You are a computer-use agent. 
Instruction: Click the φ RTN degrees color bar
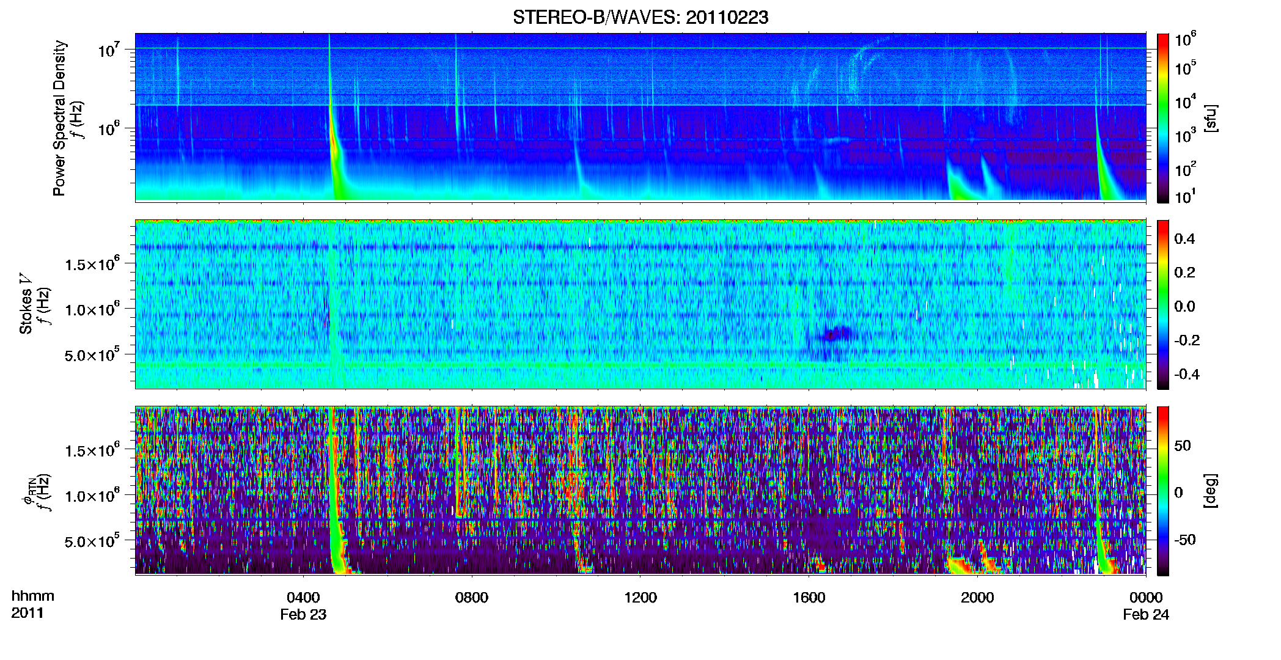click(x=1163, y=491)
